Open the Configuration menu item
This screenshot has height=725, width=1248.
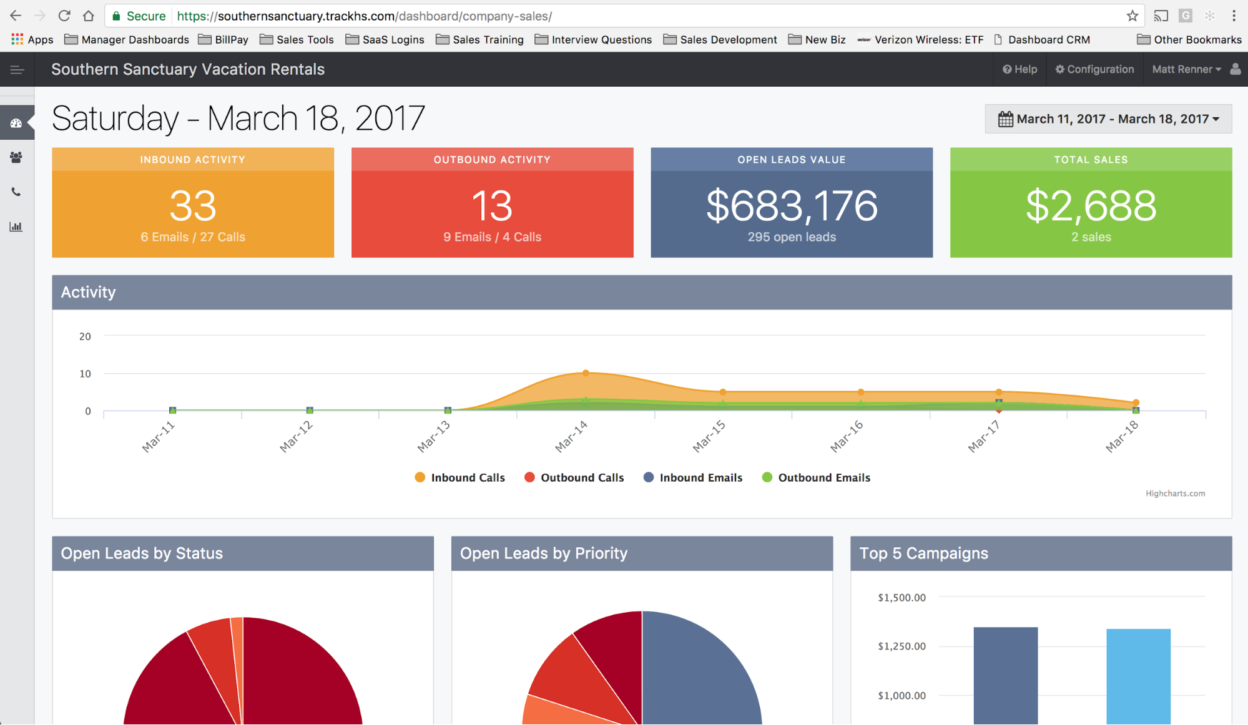click(x=1094, y=69)
